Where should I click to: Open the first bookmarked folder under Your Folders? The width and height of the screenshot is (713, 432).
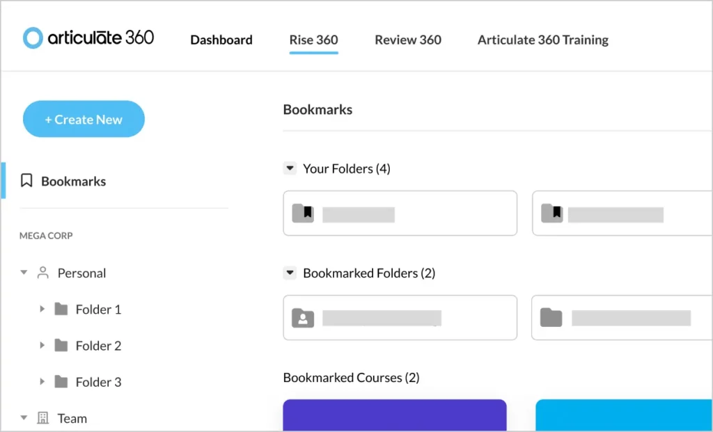coord(400,214)
